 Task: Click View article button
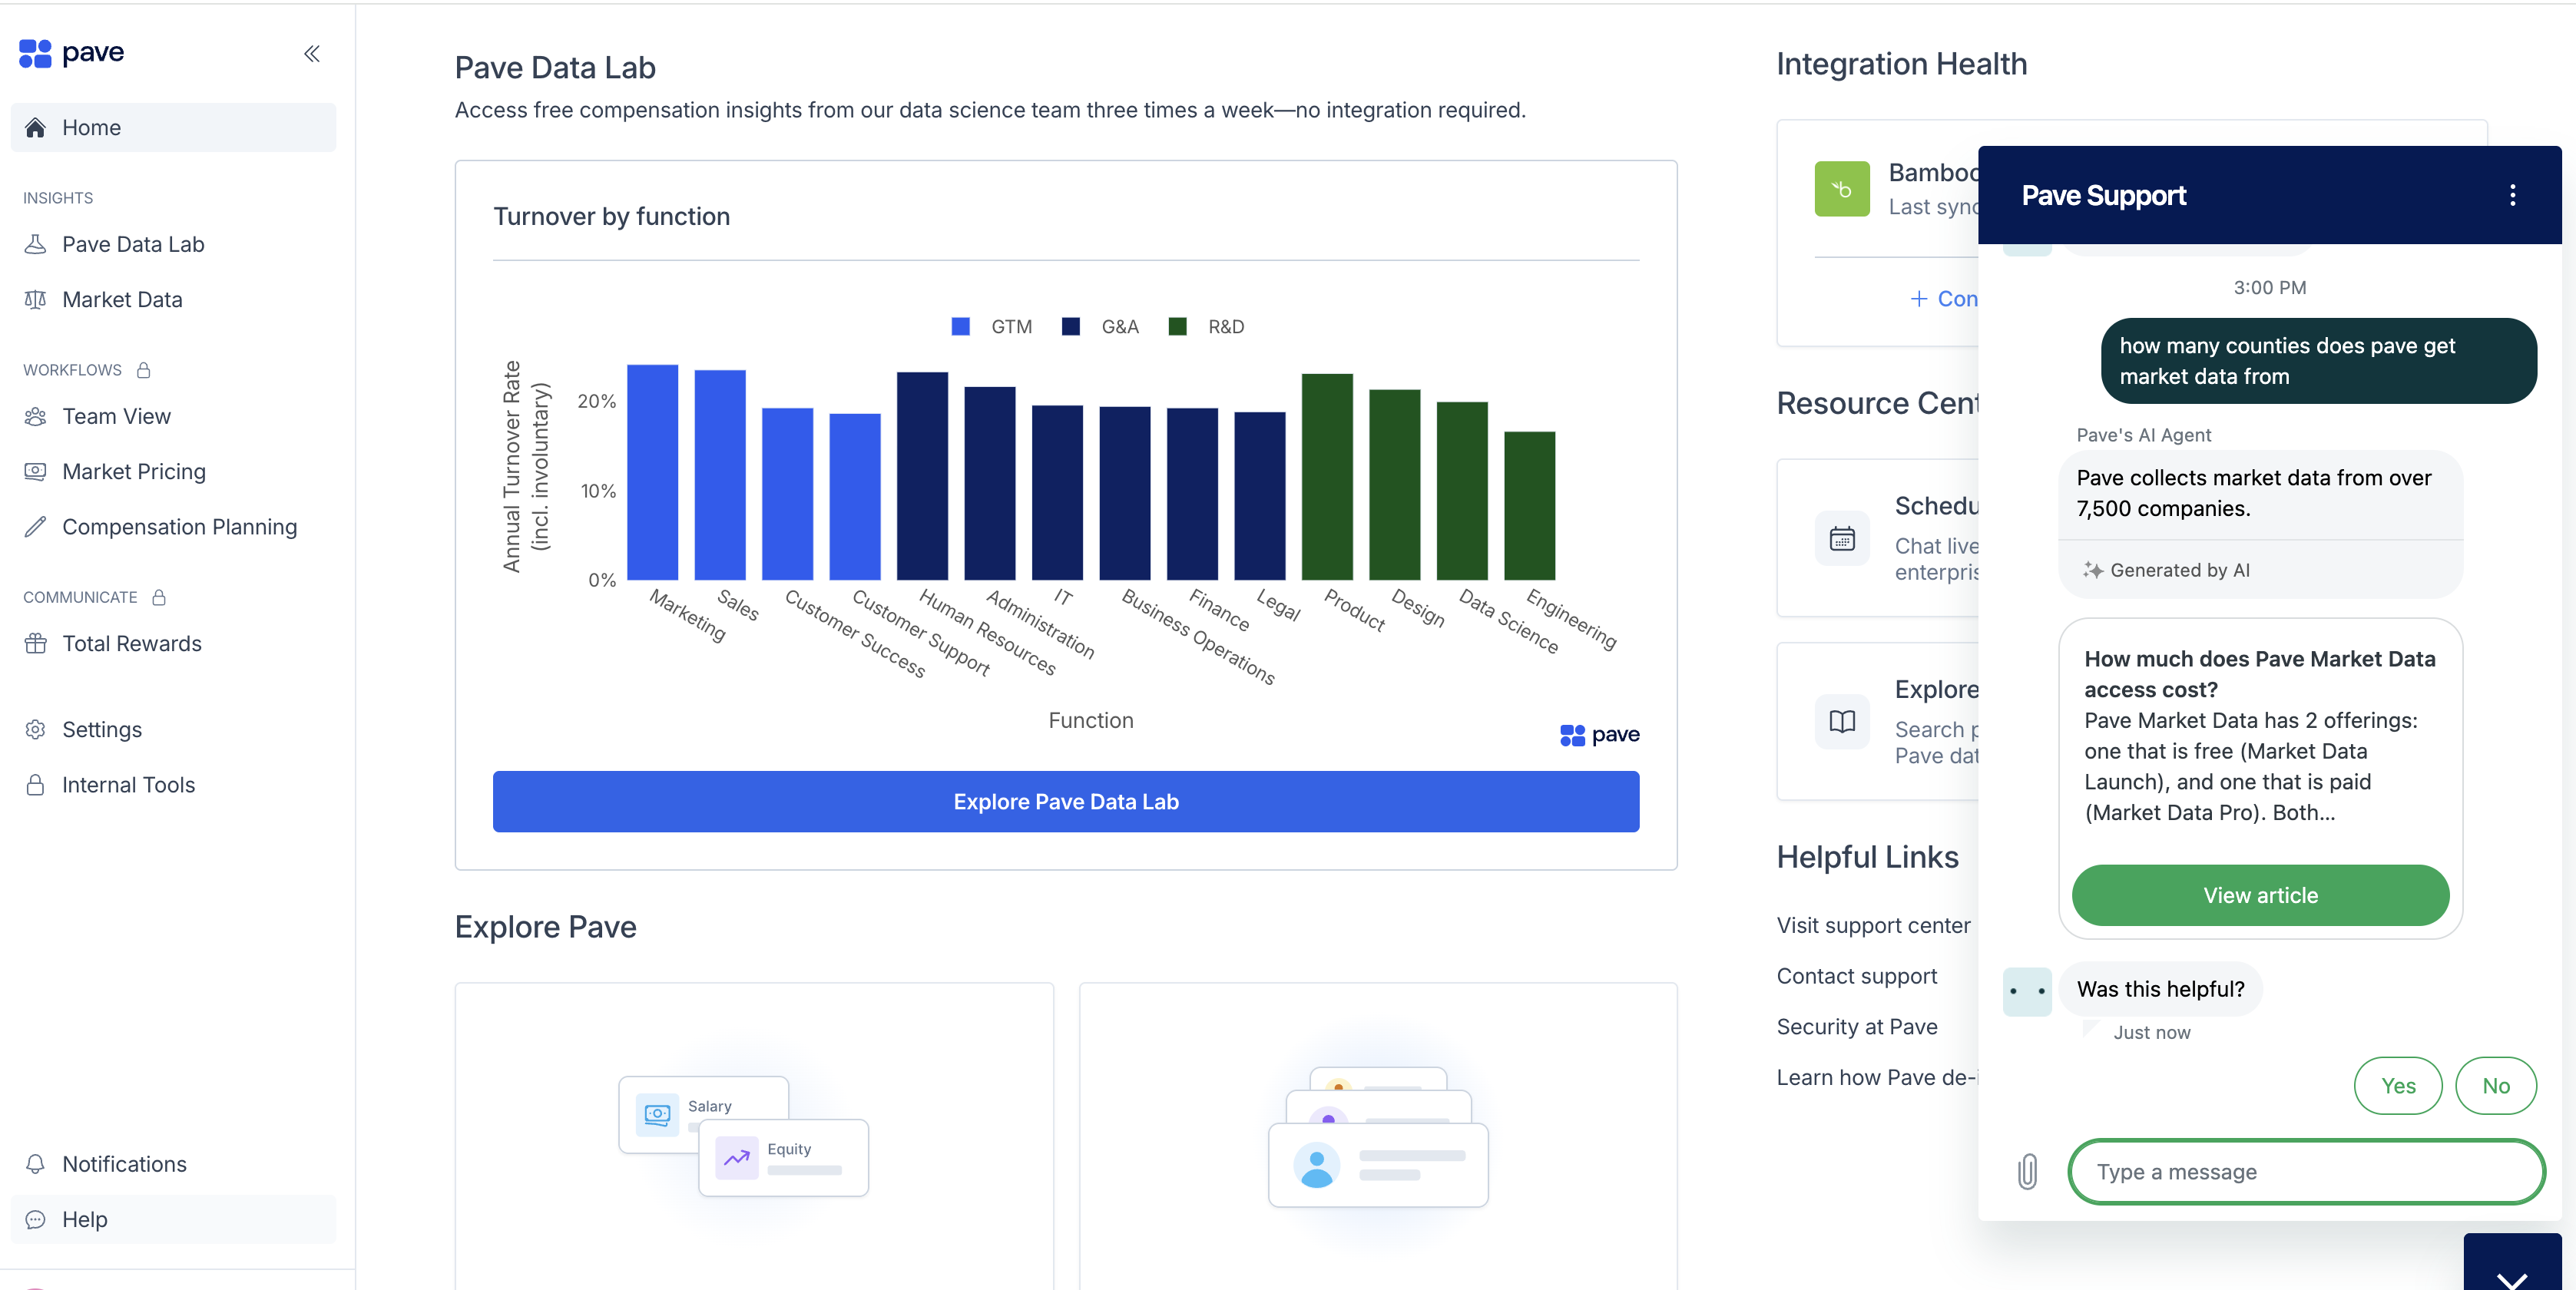click(2260, 896)
